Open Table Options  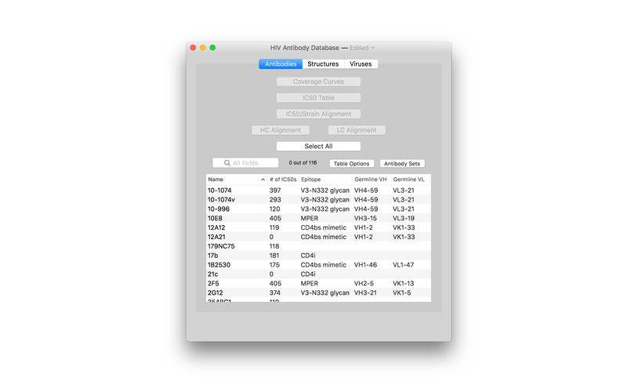351,164
